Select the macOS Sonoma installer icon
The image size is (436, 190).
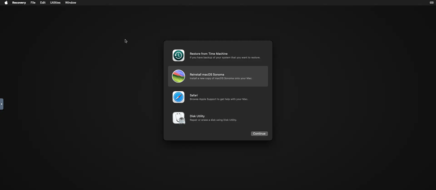tap(178, 76)
